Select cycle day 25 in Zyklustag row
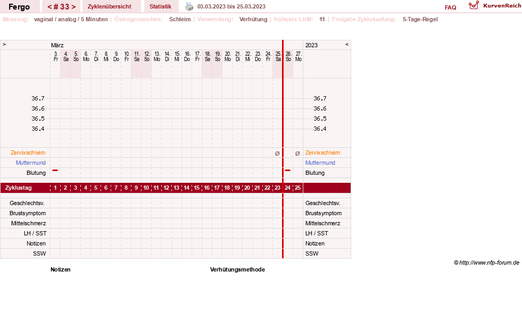The image size is (522, 322). [x=297, y=188]
